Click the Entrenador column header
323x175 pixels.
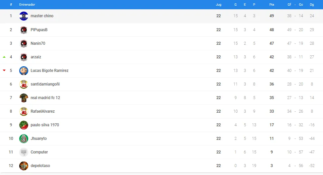pyautogui.click(x=27, y=5)
